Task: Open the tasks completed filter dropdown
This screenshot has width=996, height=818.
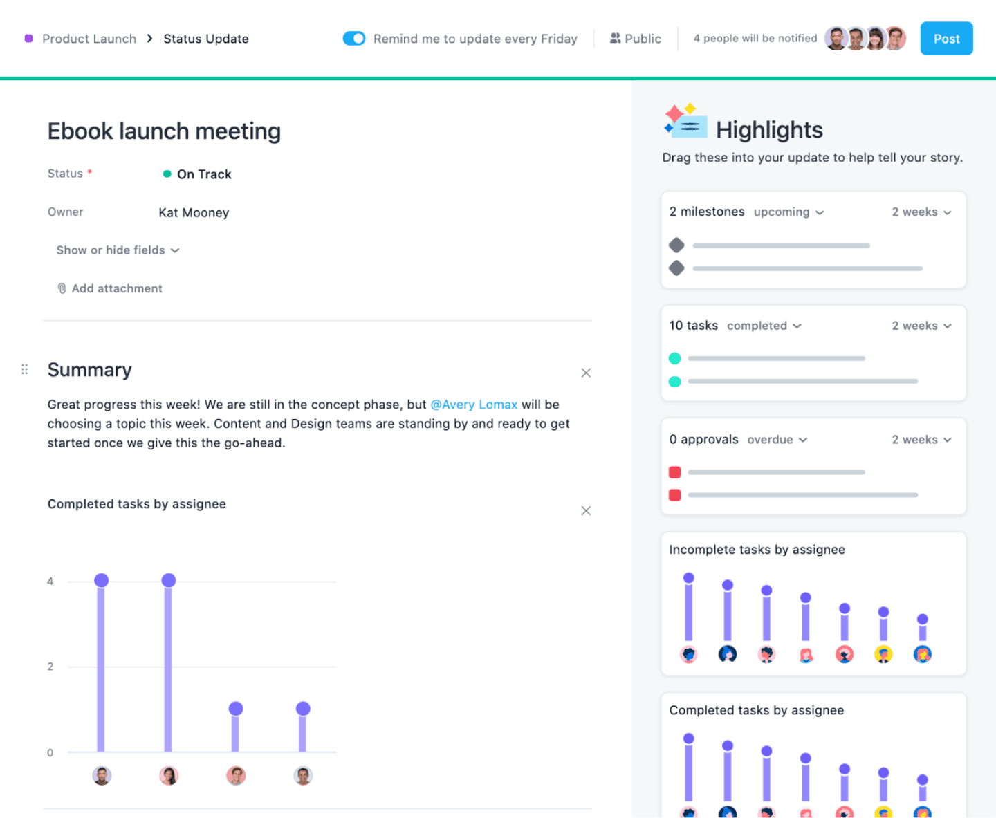Action: point(764,326)
